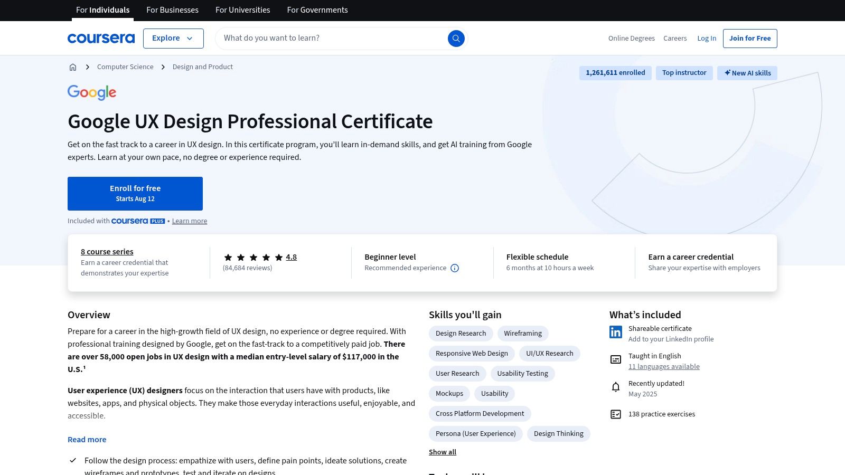Go to home breadcrumb icon
Viewport: 845px width, 475px height.
(x=73, y=67)
